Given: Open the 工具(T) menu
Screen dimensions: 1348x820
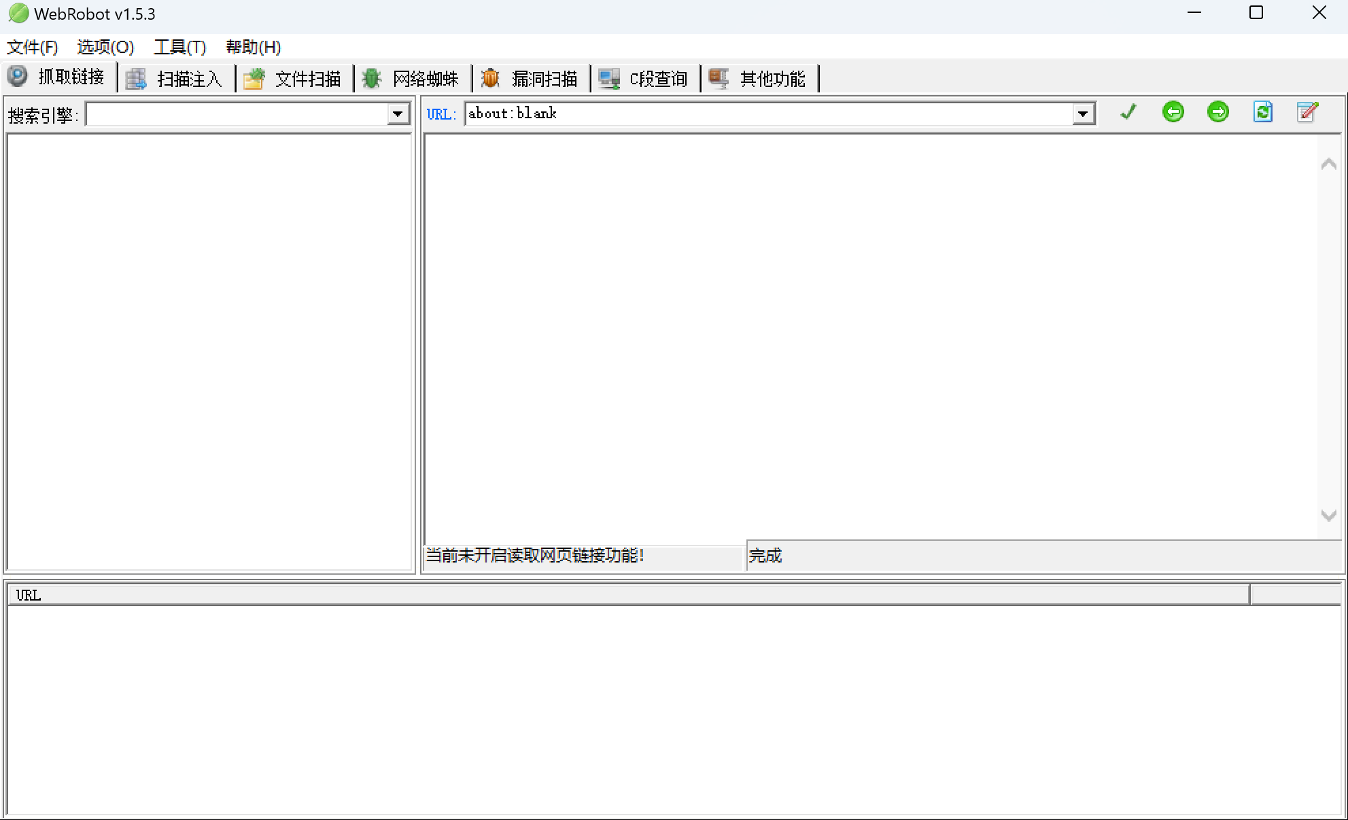Looking at the screenshot, I should coord(179,47).
